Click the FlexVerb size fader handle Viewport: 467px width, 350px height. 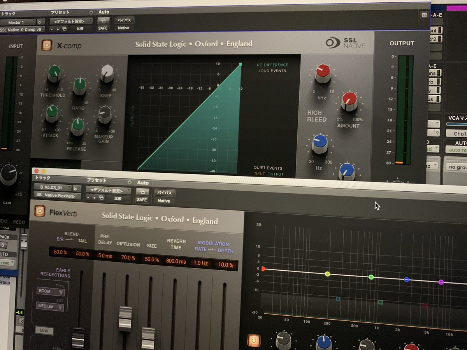tap(148, 338)
